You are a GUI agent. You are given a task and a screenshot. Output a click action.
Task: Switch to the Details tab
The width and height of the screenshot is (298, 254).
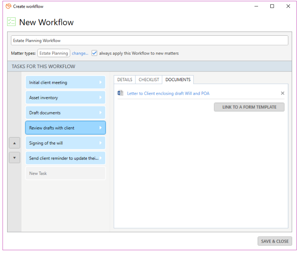[125, 79]
